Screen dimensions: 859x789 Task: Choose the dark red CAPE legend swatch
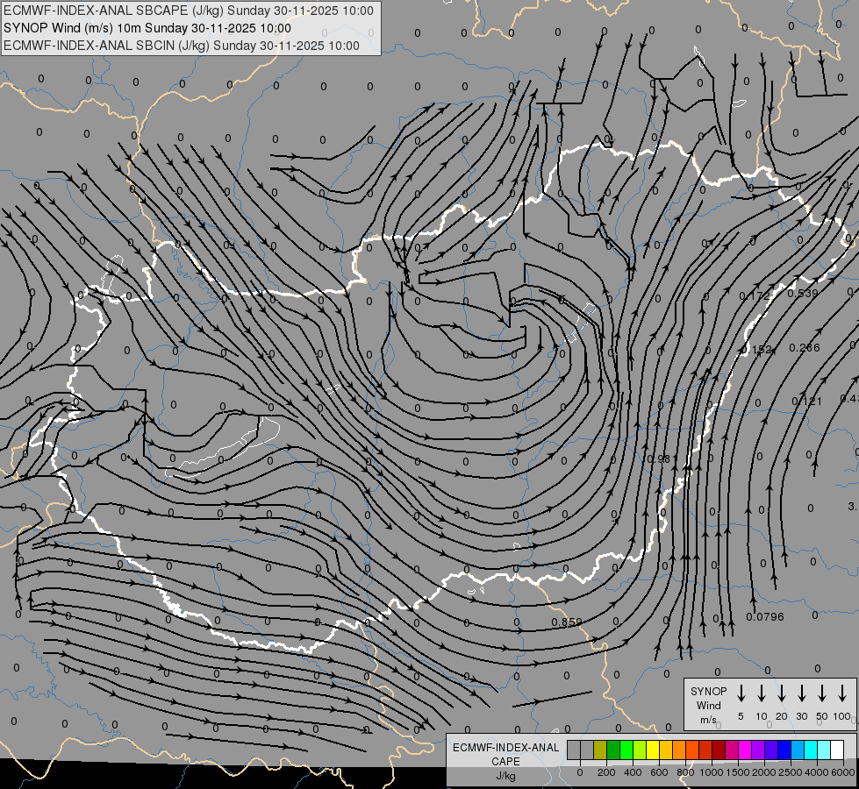point(719,750)
